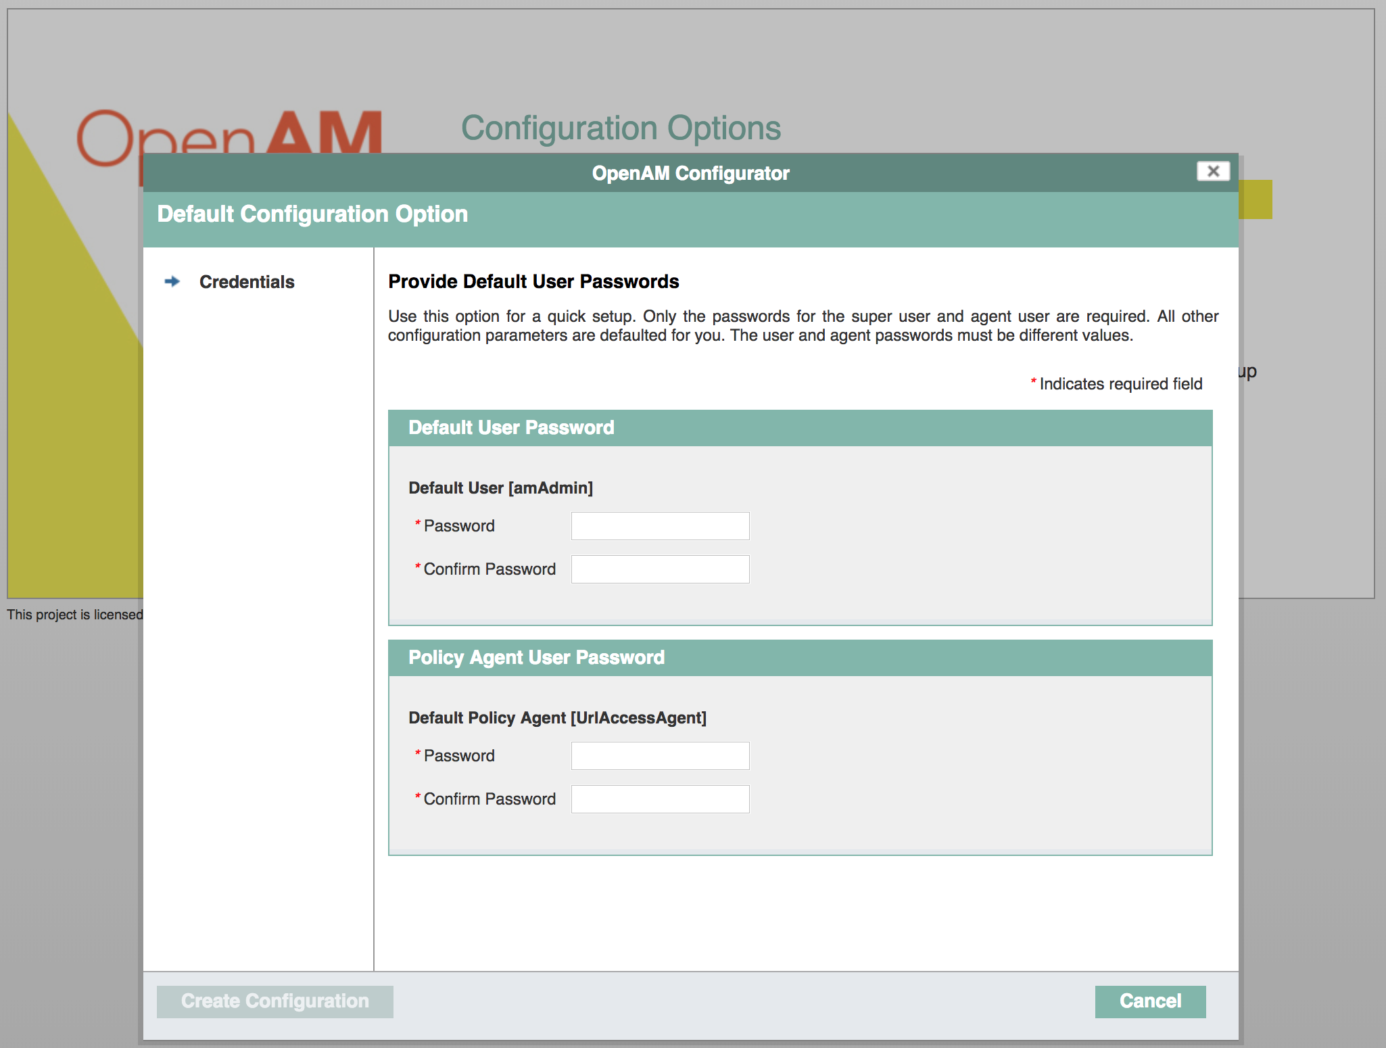Focus the amAdmin Confirm Password field
The width and height of the screenshot is (1386, 1048).
660,569
